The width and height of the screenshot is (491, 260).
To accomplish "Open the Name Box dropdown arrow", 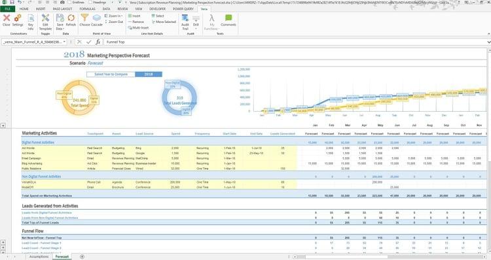I will [64, 42].
